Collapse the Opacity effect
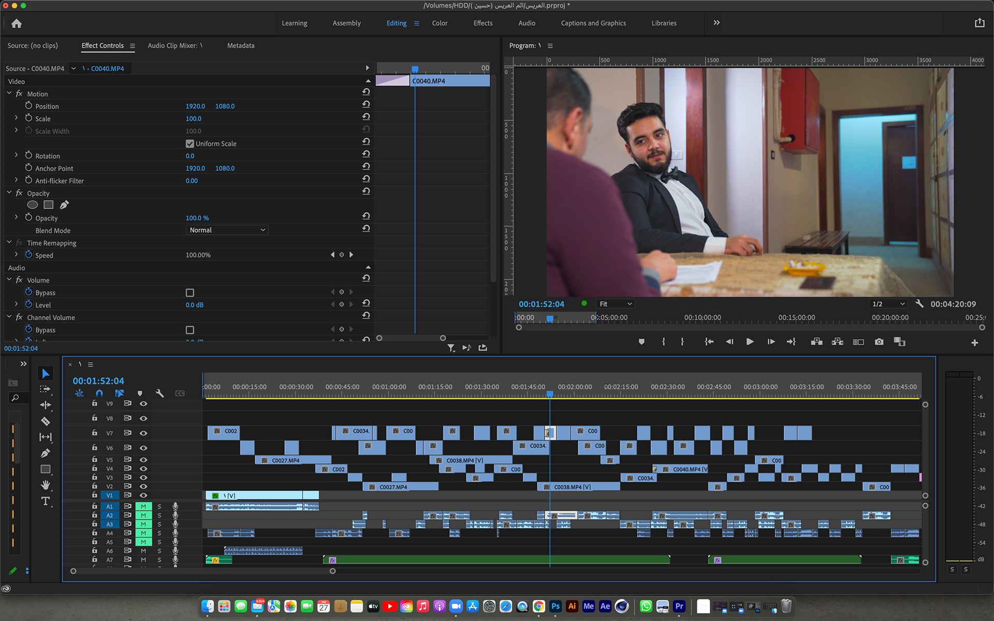Viewport: 994px width, 621px height. (x=9, y=193)
